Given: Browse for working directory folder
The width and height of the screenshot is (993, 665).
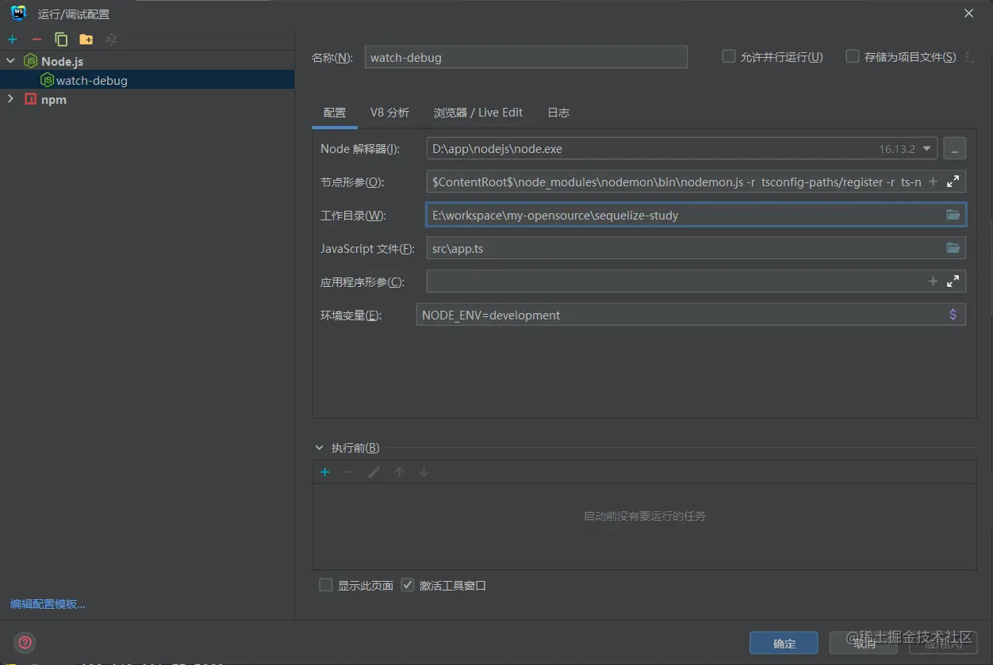Looking at the screenshot, I should (953, 215).
